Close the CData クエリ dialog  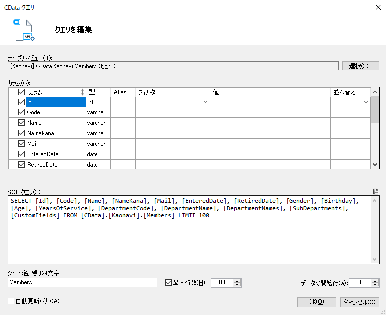(378, 7)
